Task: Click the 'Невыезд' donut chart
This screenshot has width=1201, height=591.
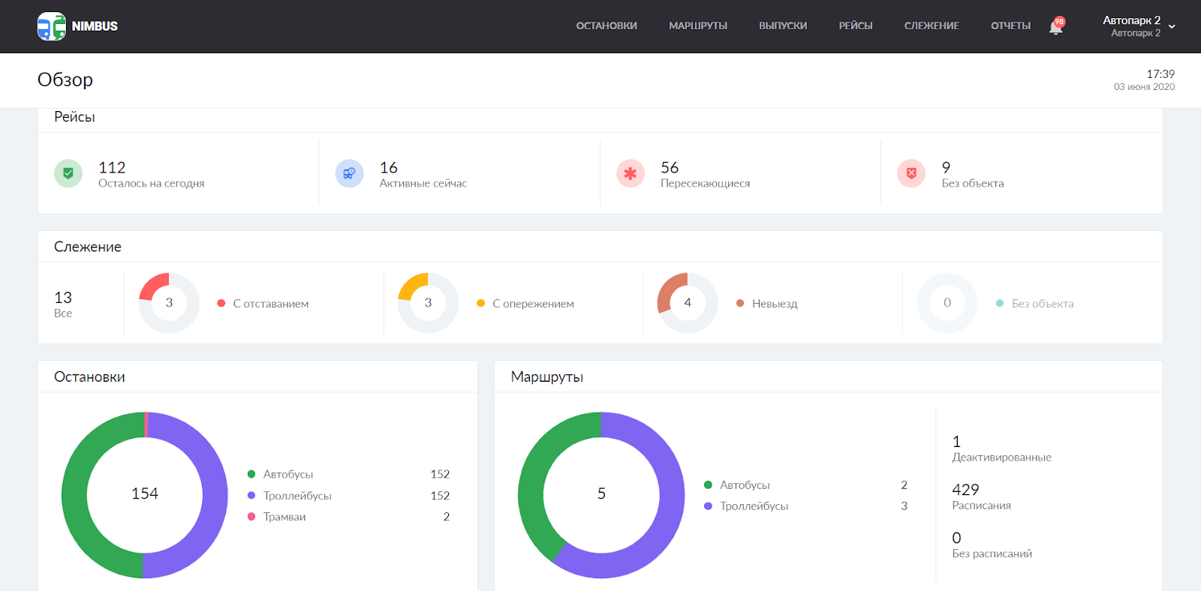Action: [688, 303]
